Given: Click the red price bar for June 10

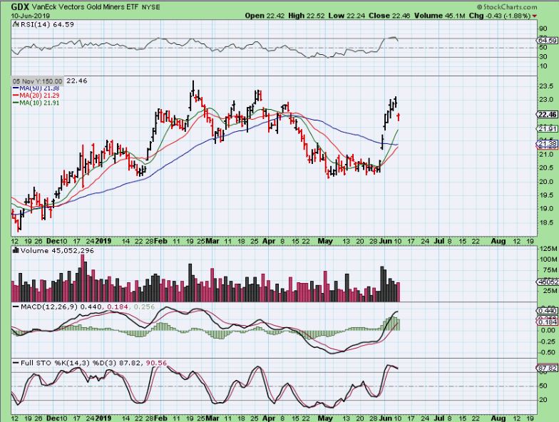Looking at the screenshot, I should tap(399, 117).
